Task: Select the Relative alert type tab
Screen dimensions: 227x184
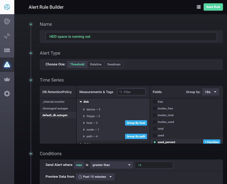Action: tap(96, 64)
